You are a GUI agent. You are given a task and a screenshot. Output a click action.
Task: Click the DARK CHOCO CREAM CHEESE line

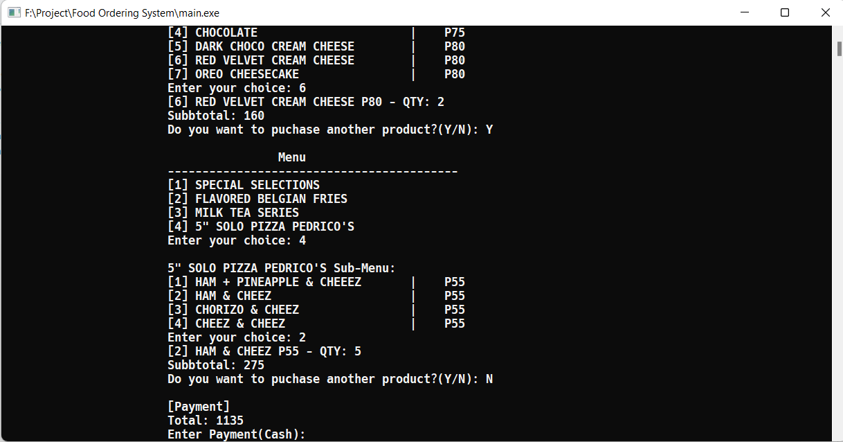[x=260, y=46]
